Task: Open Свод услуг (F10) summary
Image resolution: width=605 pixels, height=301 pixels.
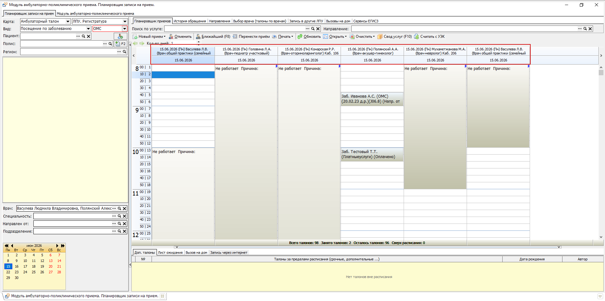Action: coord(395,37)
